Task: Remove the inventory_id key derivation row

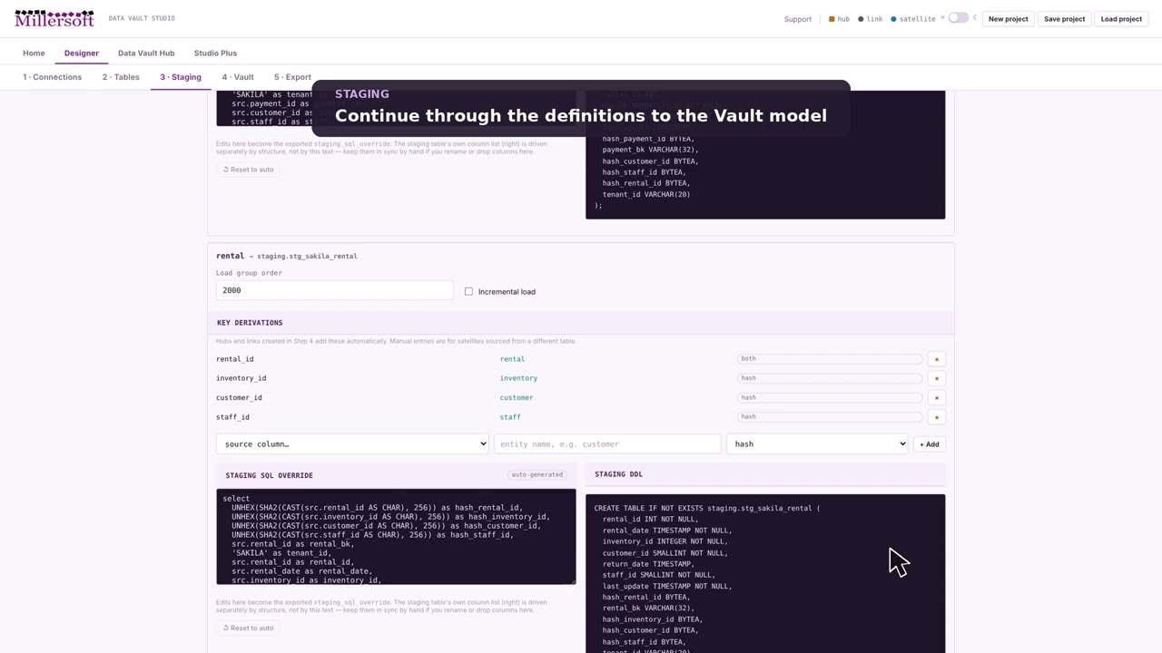Action: click(x=937, y=378)
